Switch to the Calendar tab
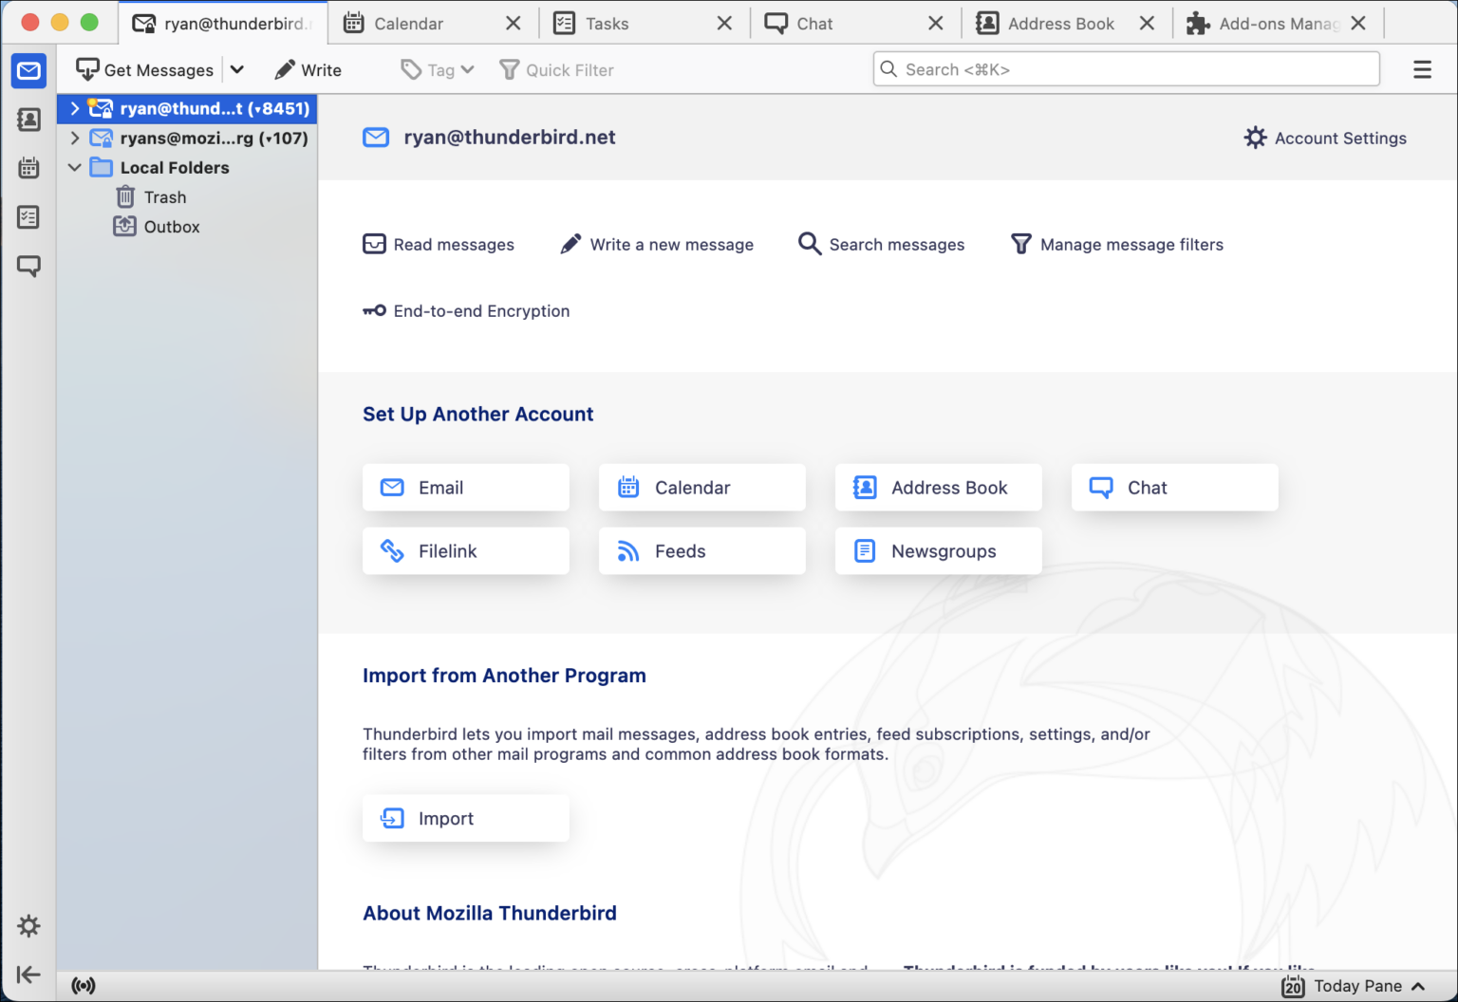 [408, 23]
